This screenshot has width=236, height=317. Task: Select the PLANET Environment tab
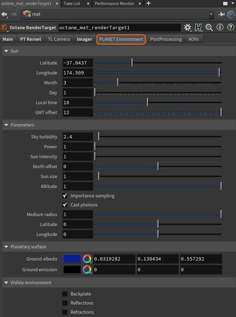click(x=121, y=39)
